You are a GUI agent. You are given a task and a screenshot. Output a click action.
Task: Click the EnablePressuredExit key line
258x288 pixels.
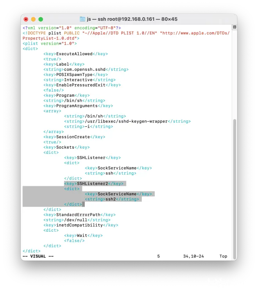pos(82,85)
